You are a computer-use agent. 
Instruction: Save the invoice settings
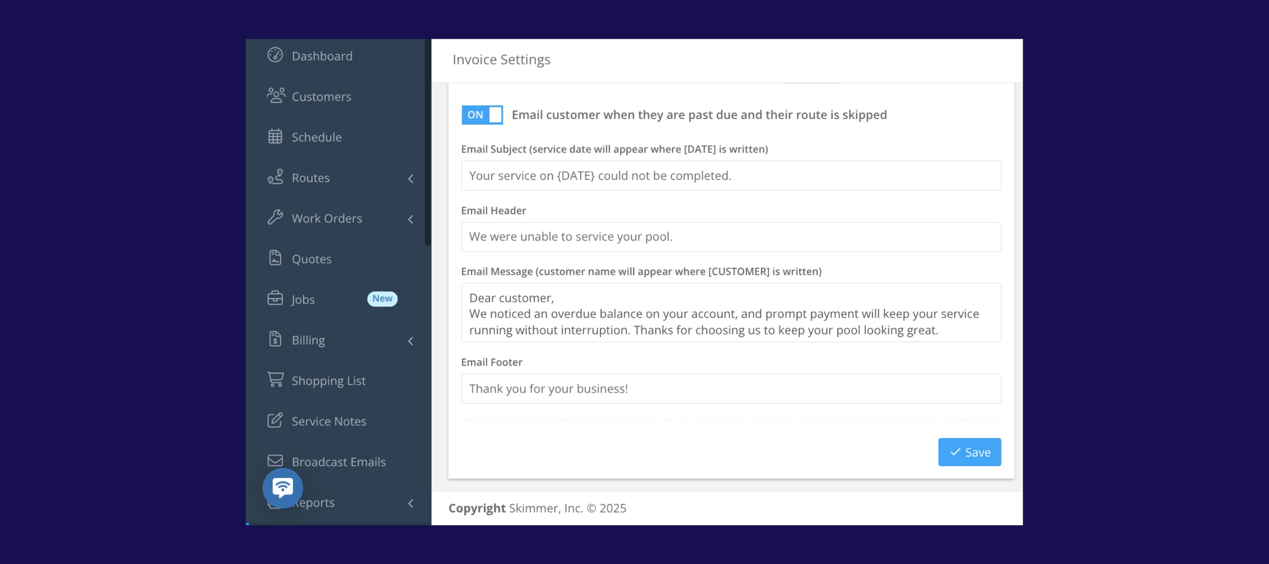click(969, 452)
